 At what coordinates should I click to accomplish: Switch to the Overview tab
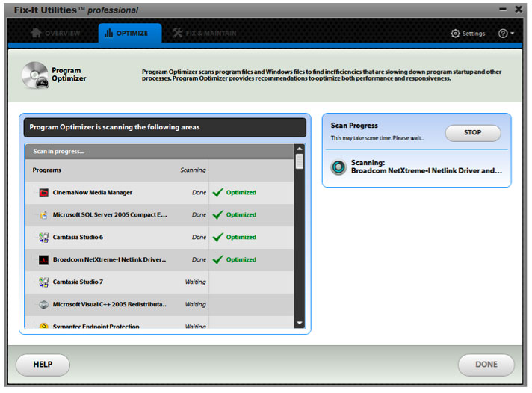(55, 34)
